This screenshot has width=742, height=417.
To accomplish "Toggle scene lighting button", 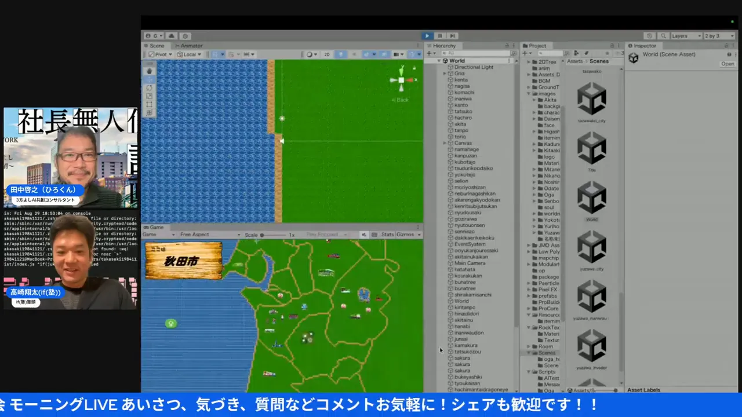I will tap(340, 54).
